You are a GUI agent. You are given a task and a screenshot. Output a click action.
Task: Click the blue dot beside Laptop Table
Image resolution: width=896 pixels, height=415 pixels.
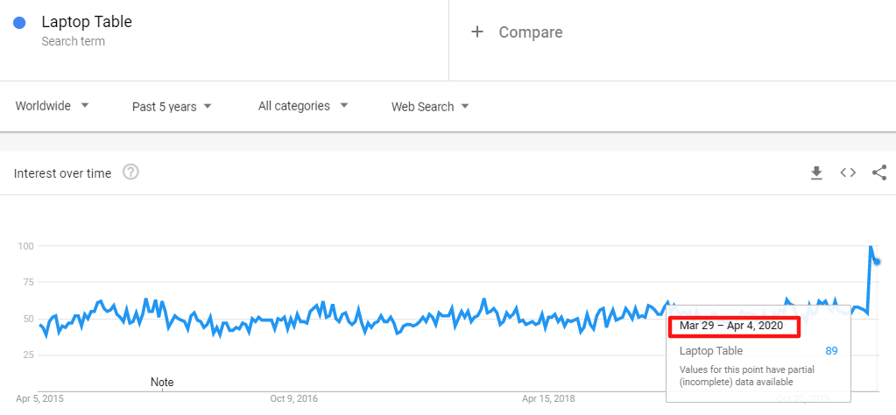[19, 23]
